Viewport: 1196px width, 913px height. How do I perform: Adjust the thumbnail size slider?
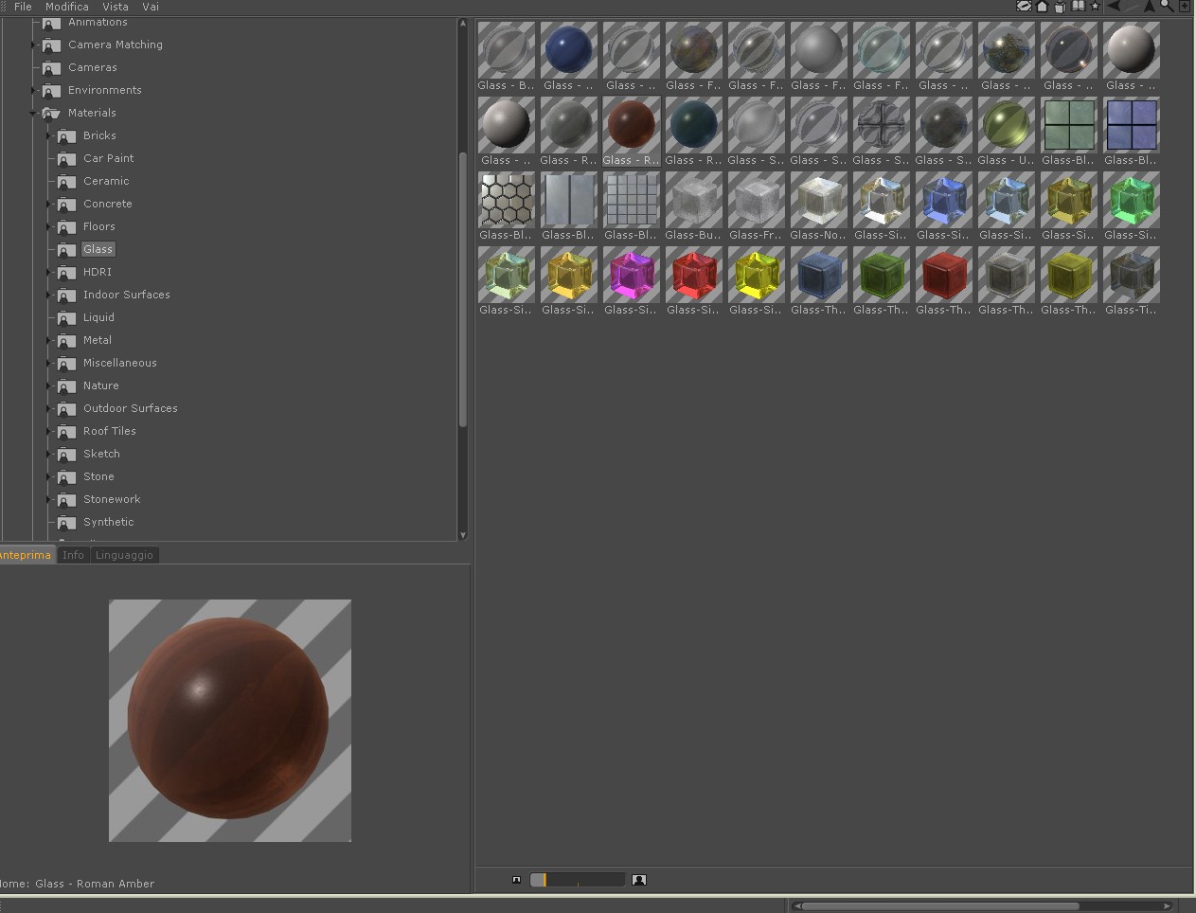coord(578,880)
